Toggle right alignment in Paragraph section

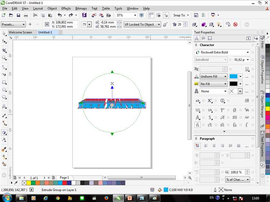(x=222, y=146)
